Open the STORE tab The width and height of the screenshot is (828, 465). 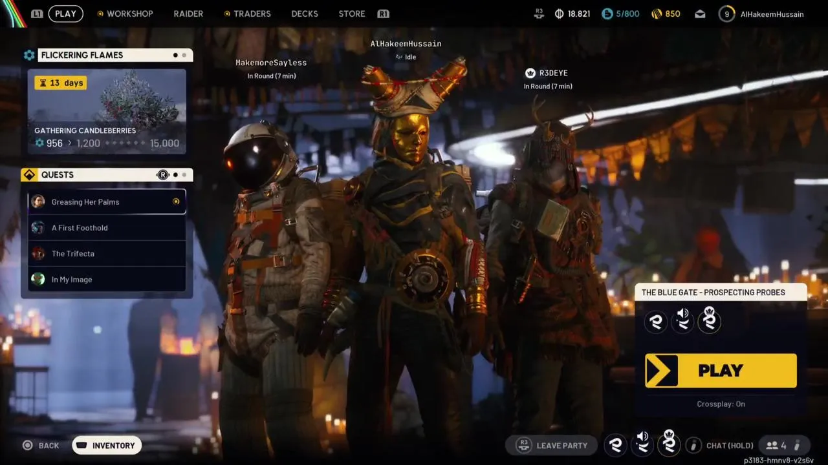(x=352, y=14)
